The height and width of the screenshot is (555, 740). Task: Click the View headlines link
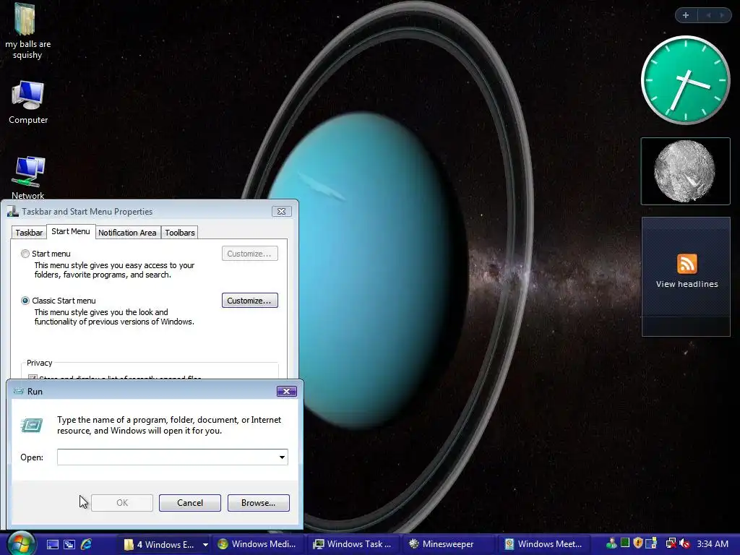[687, 284]
